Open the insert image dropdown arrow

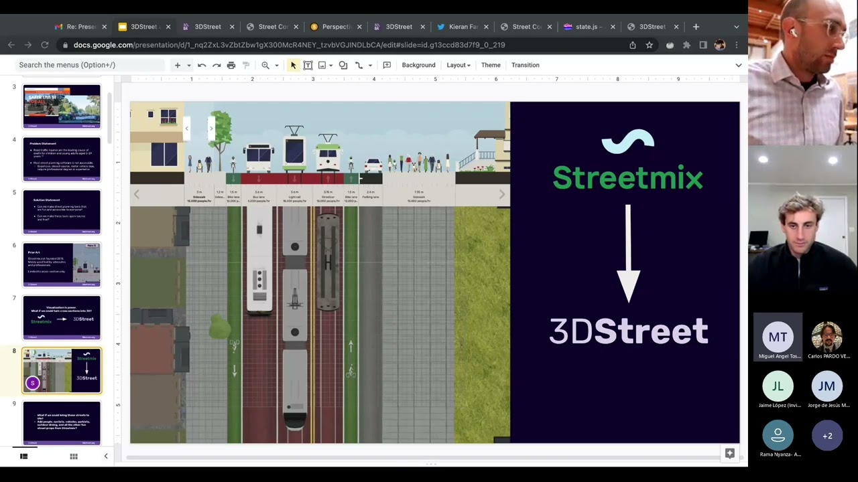(x=331, y=66)
